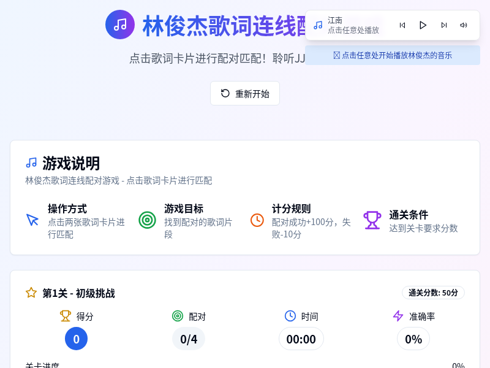Click the purple music note logo icon
This screenshot has width=490, height=368.
click(120, 25)
